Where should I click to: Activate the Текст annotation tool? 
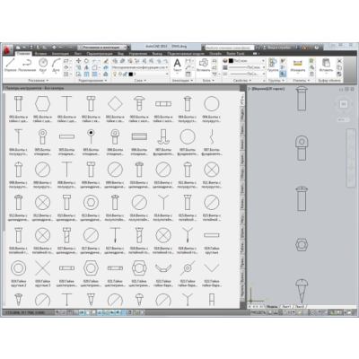coord(178,66)
